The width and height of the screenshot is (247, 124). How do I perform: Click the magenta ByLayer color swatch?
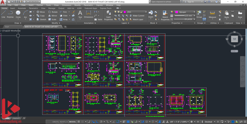click(176, 12)
